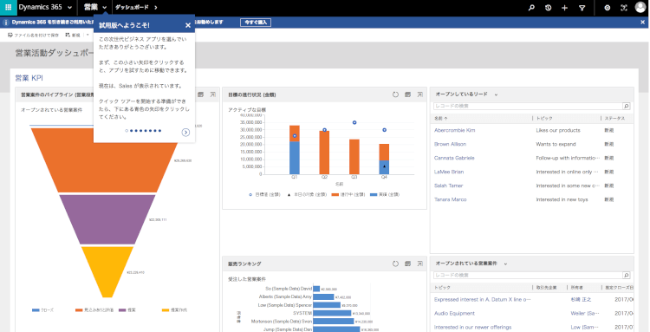
Task: Refresh the 販売ランキング chart
Action: [x=395, y=264]
